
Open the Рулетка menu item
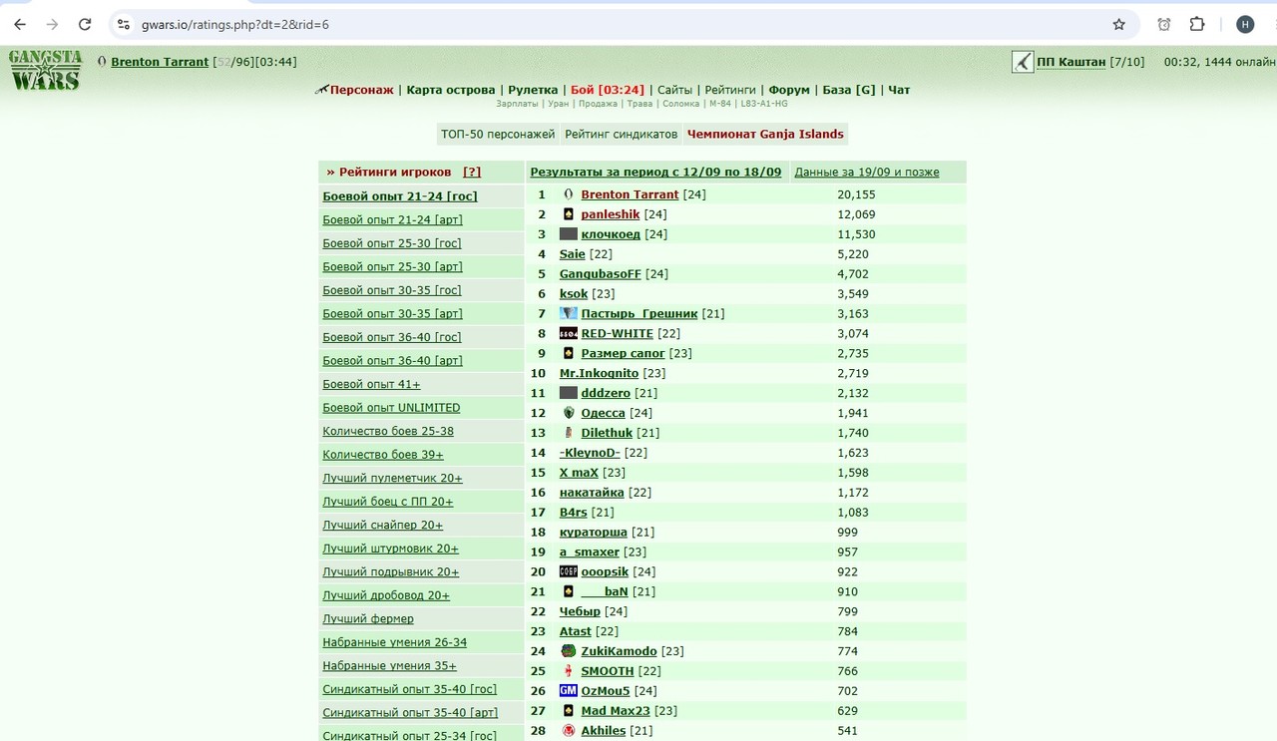coord(533,90)
